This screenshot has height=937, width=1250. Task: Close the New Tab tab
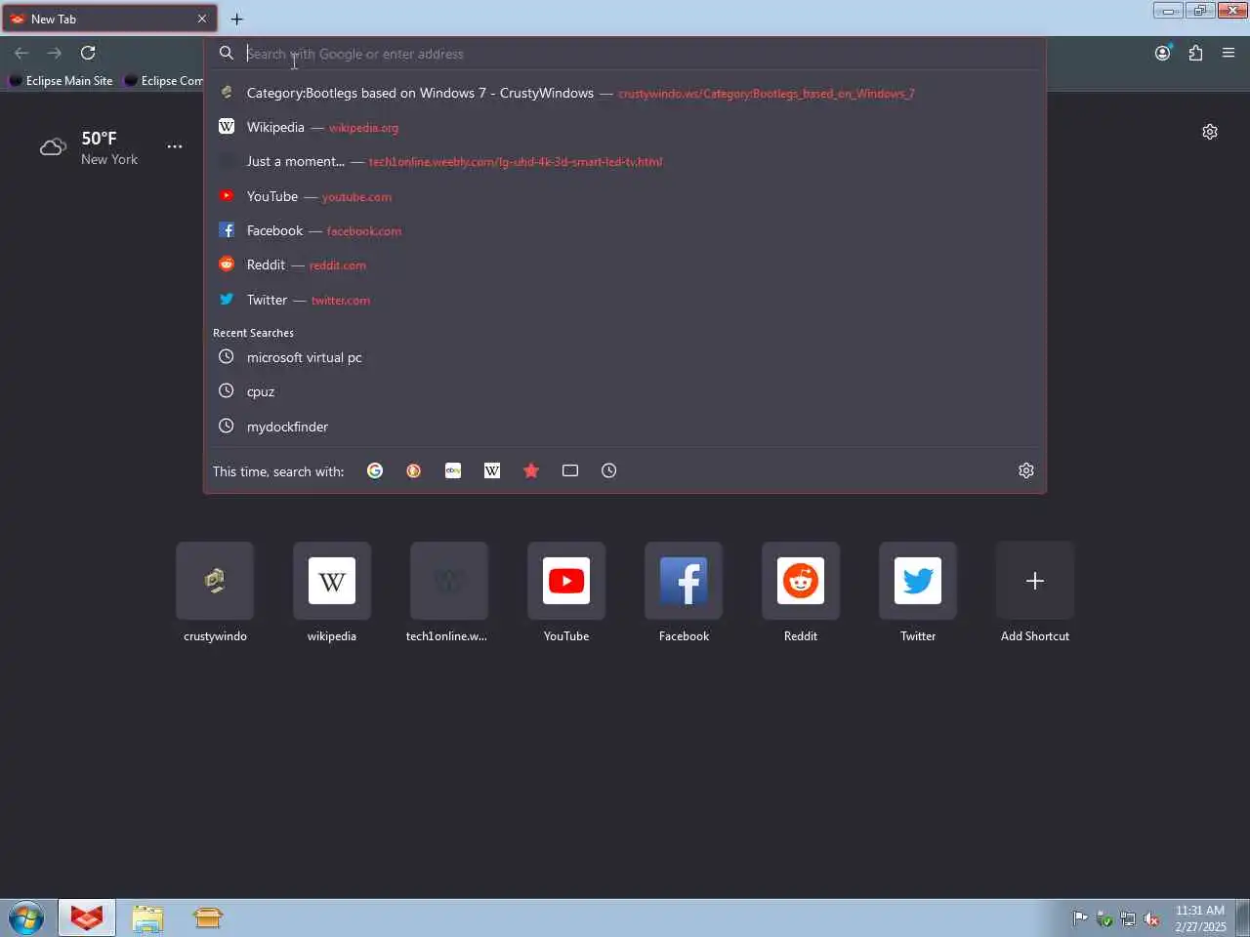point(202,19)
